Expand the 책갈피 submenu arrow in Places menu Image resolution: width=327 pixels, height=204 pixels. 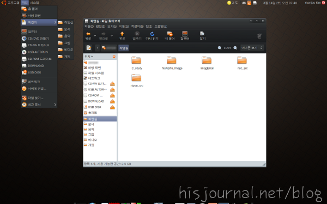coord(55,22)
